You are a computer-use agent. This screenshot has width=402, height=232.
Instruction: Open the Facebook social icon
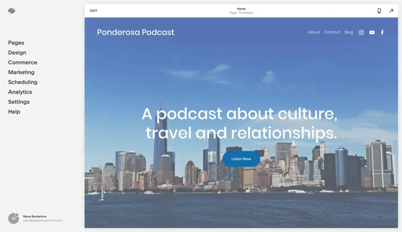pos(382,33)
